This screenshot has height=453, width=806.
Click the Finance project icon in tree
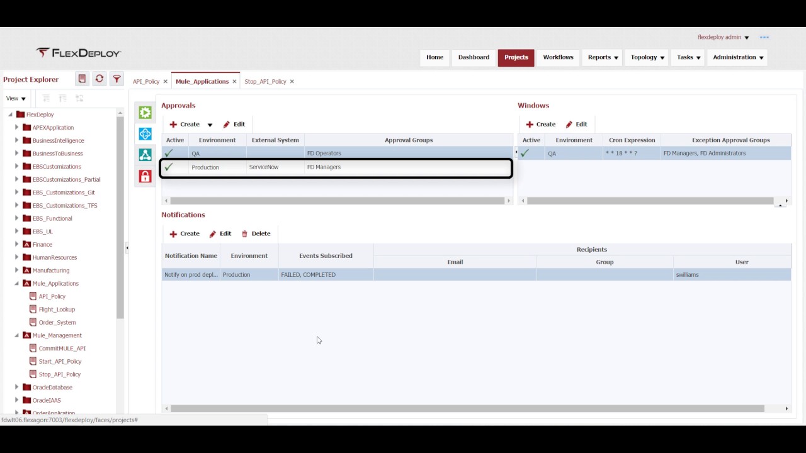26,244
